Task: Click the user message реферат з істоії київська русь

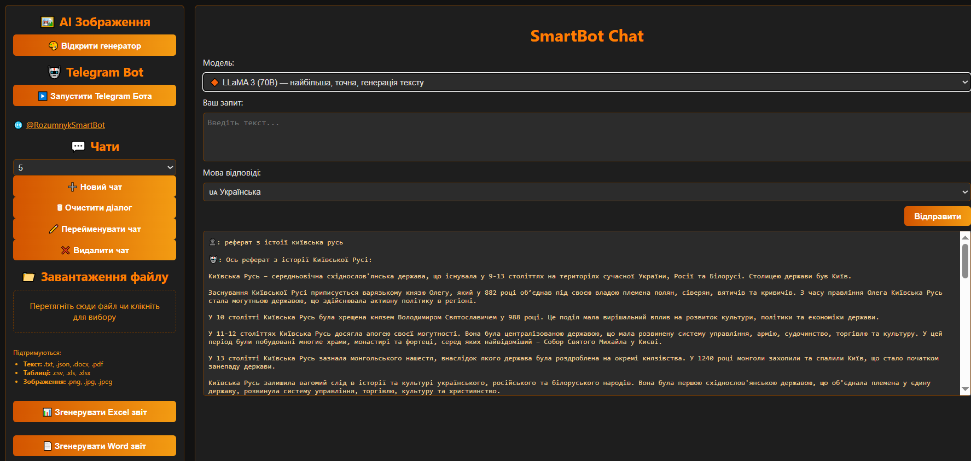Action: (x=284, y=242)
